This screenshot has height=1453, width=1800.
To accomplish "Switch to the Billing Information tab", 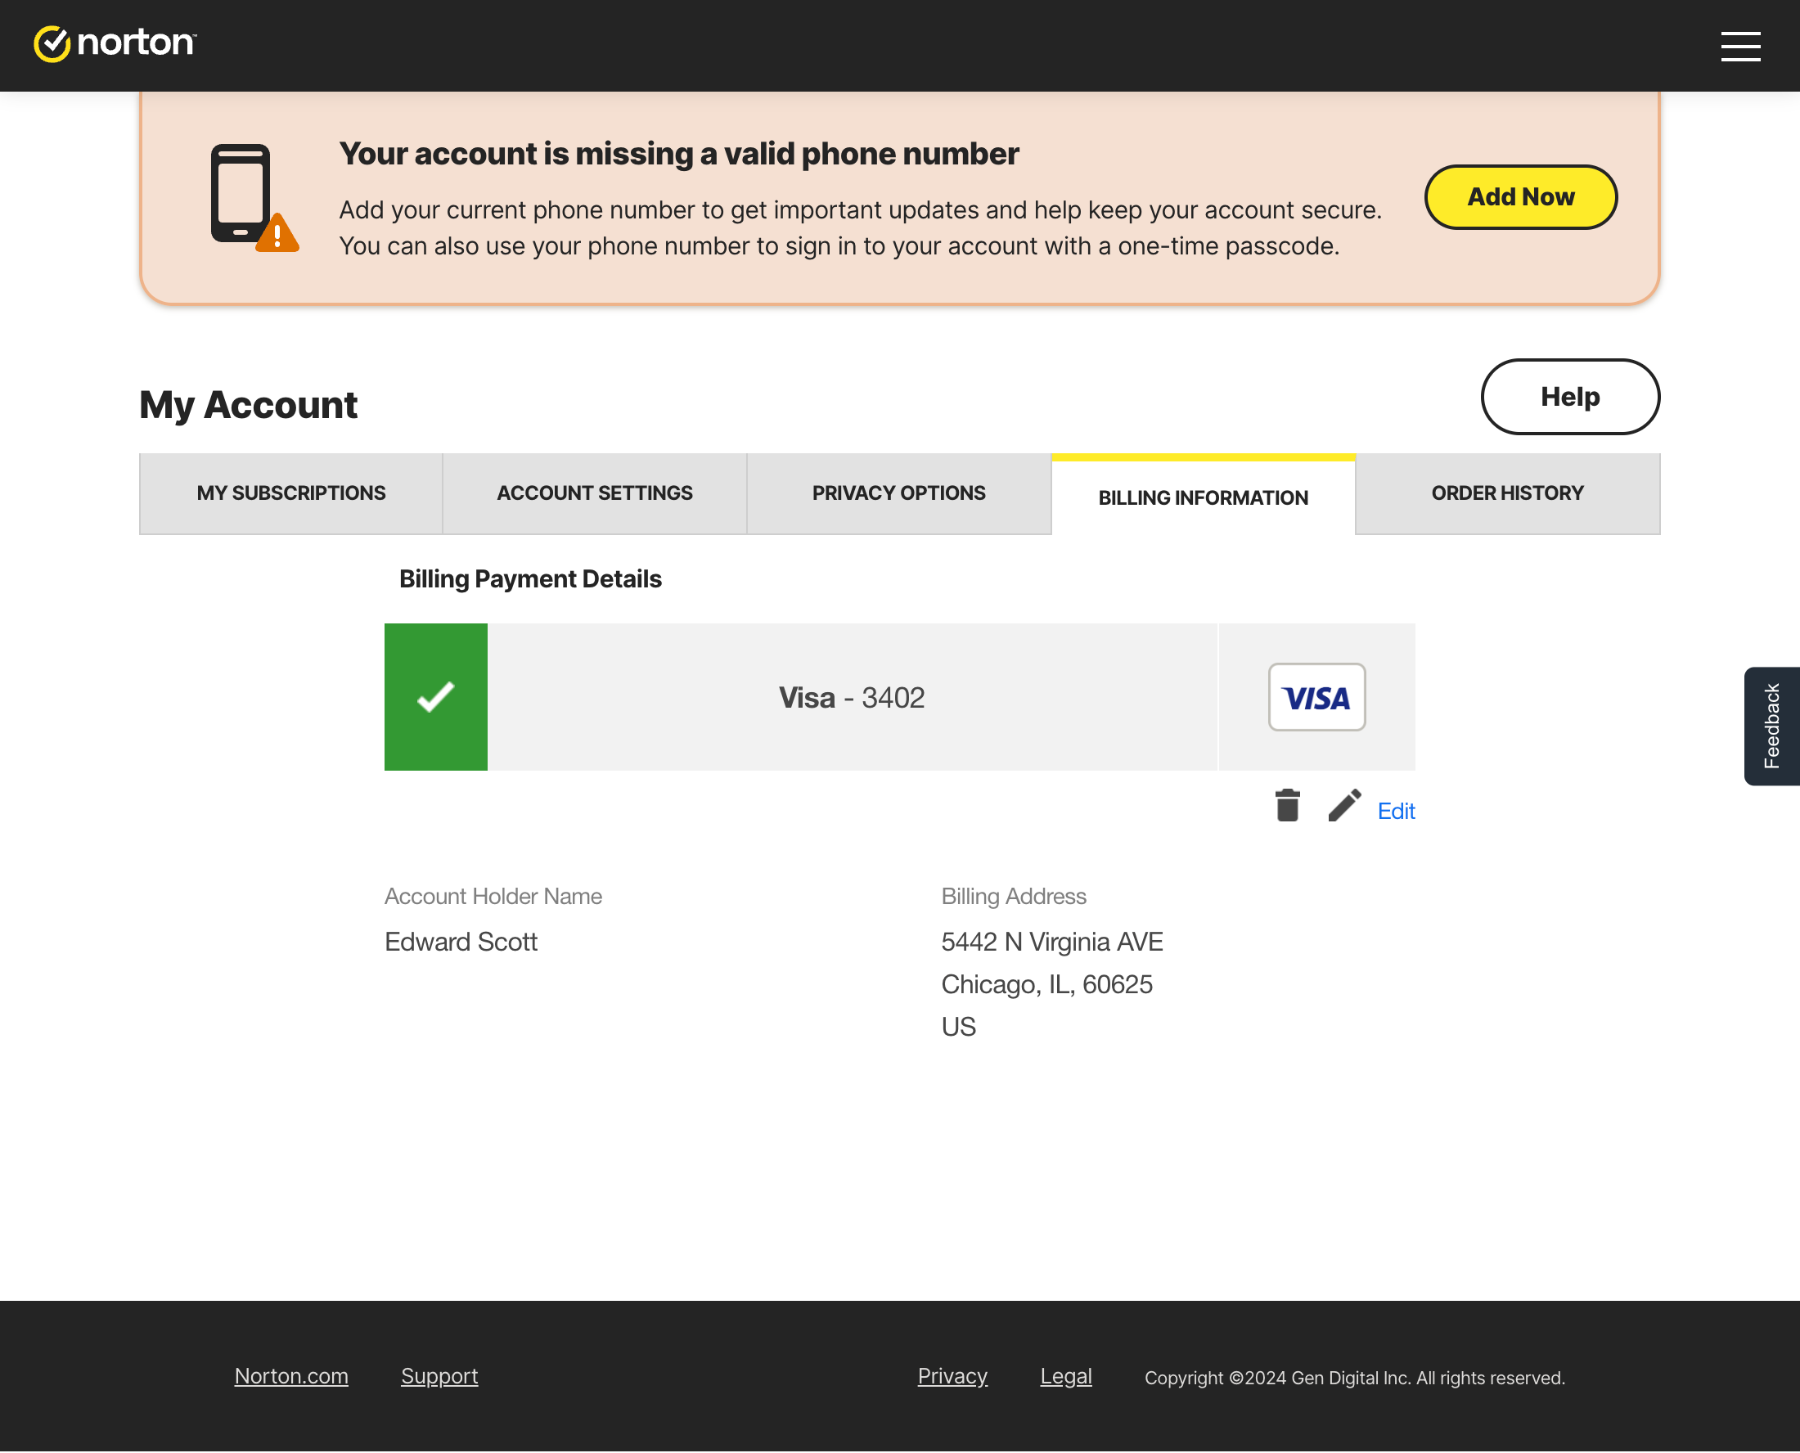I will pyautogui.click(x=1203, y=497).
